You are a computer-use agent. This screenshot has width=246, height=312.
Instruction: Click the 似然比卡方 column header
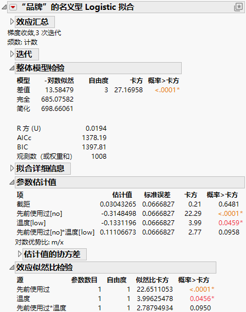pos(152,280)
